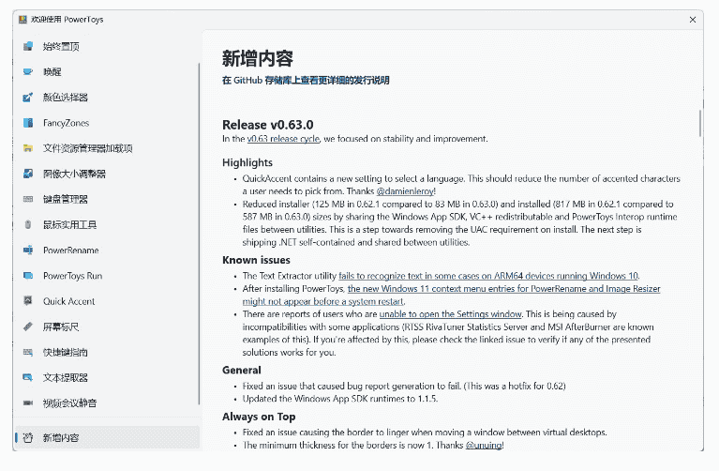719x471 pixels.
Task: Click the PowerToys Run icon
Action: coord(28,276)
